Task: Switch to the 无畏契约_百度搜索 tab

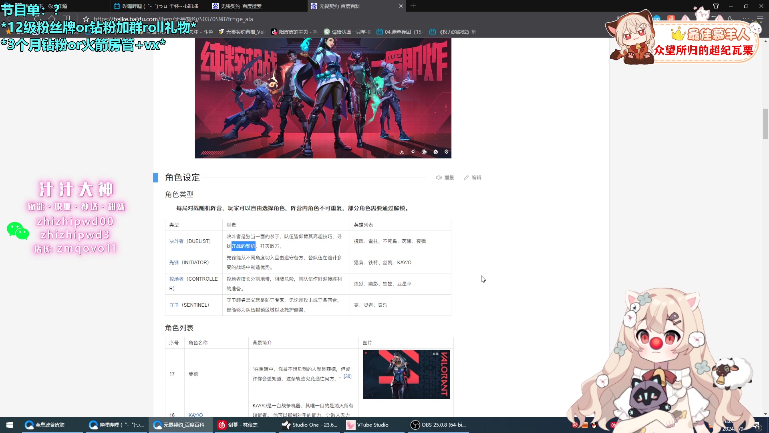Action: (x=258, y=6)
